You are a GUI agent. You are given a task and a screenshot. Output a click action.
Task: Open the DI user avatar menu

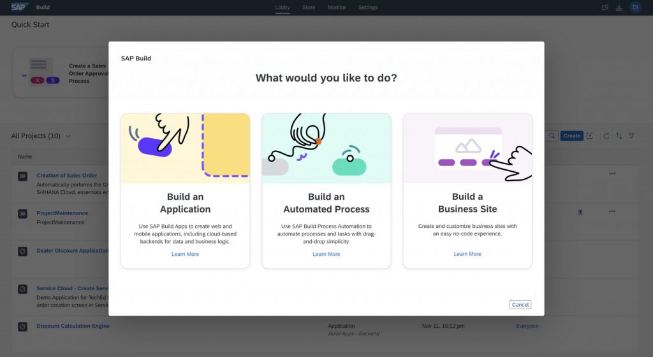(x=635, y=8)
